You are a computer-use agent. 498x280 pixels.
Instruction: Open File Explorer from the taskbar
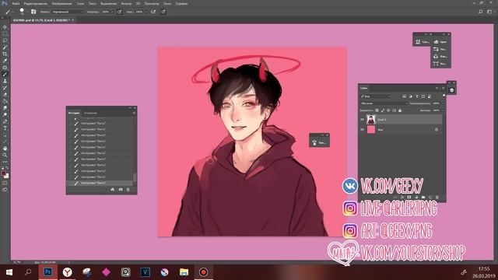pyautogui.click(x=184, y=272)
